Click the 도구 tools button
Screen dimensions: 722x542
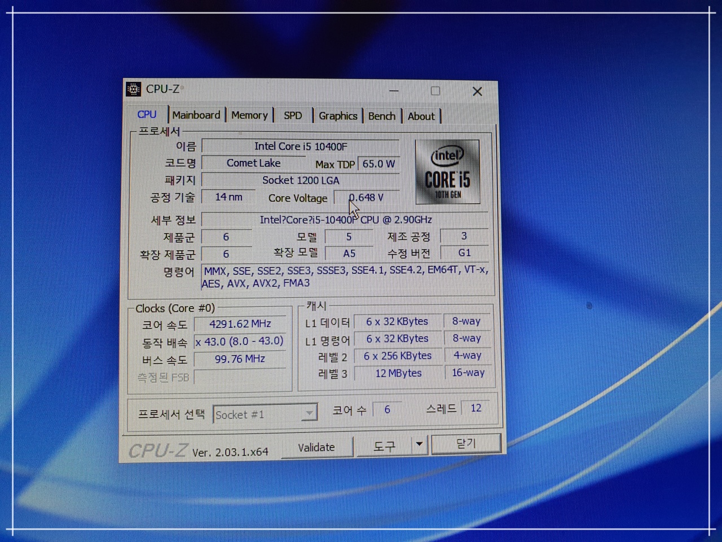pyautogui.click(x=384, y=446)
